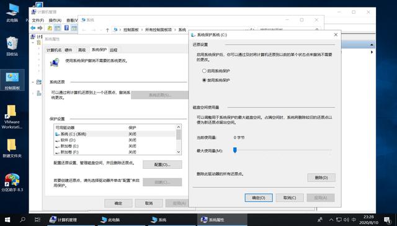Close the 系统保护系统 (C:) dialog
Screen dimensions: 397x226
[x=336, y=35]
